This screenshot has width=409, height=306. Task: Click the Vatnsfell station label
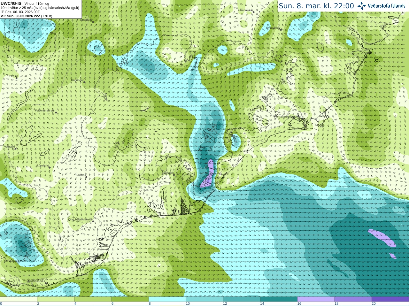pos(10,147)
